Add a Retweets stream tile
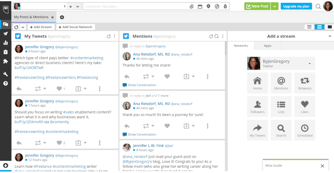334x173 pixels. pyautogui.click(x=305, y=83)
